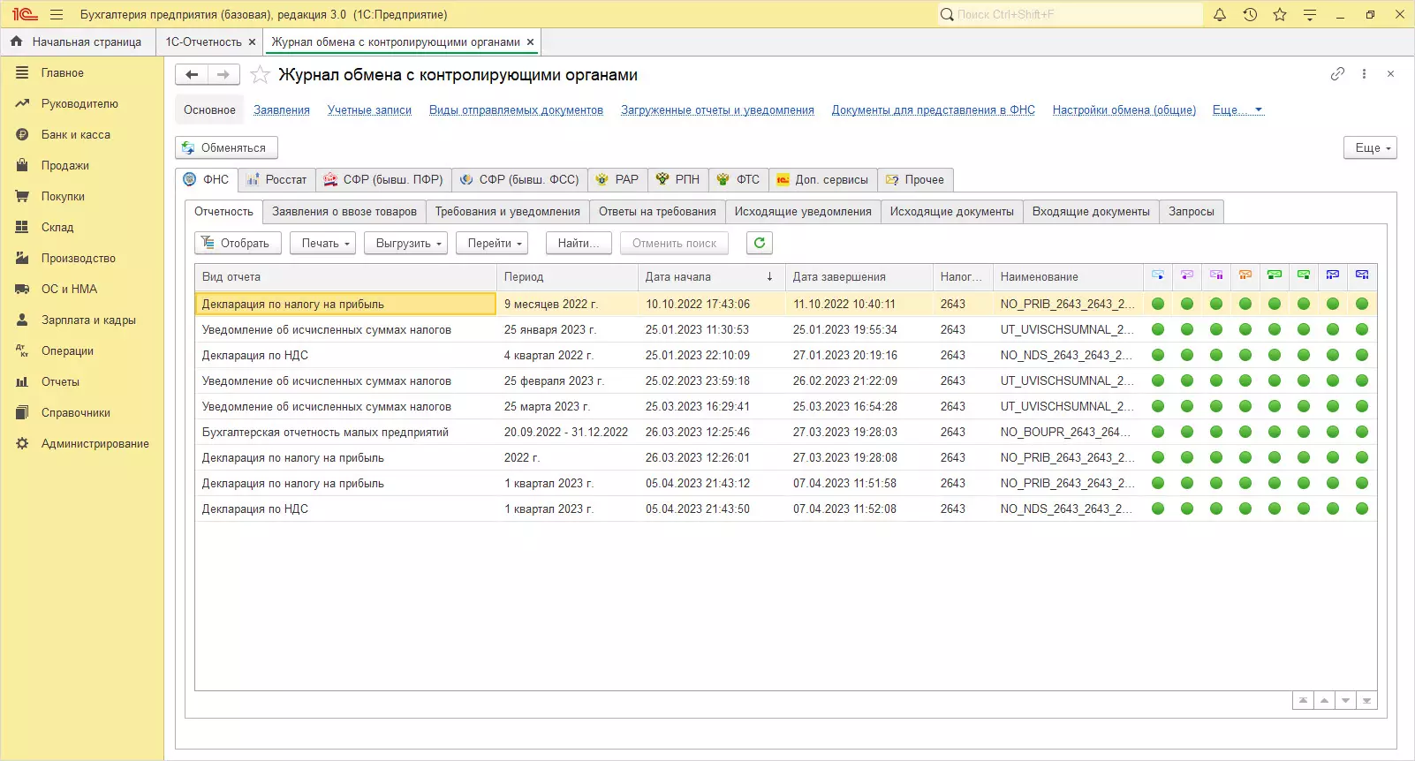Open Зарплата и кадры section
1415x761 pixels.
pos(88,320)
